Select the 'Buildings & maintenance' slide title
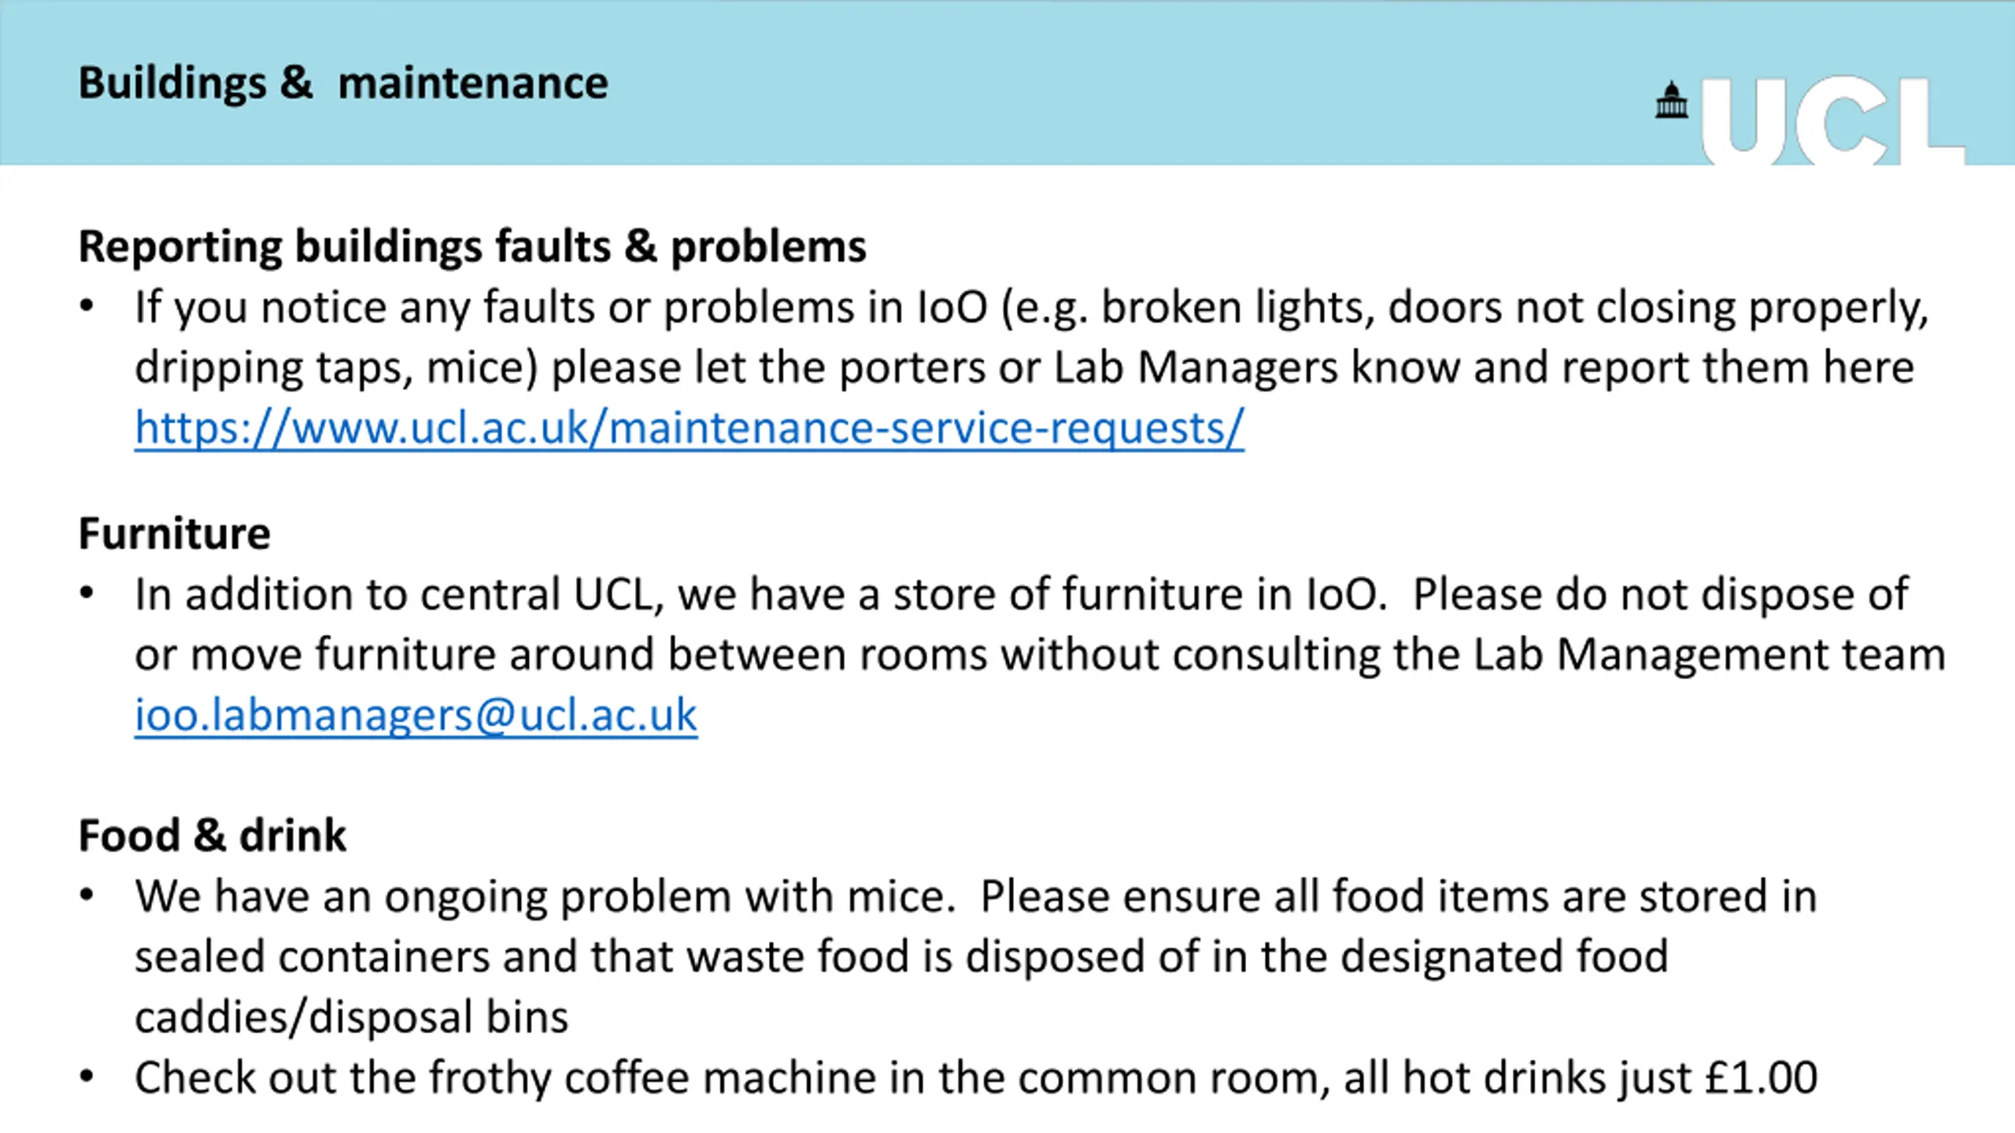 click(343, 83)
